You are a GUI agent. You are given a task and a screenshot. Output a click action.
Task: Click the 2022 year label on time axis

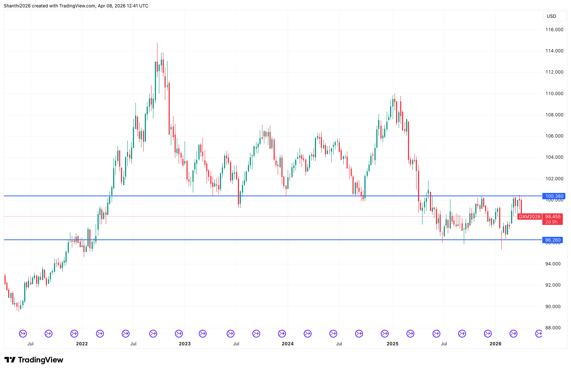pos(82,344)
